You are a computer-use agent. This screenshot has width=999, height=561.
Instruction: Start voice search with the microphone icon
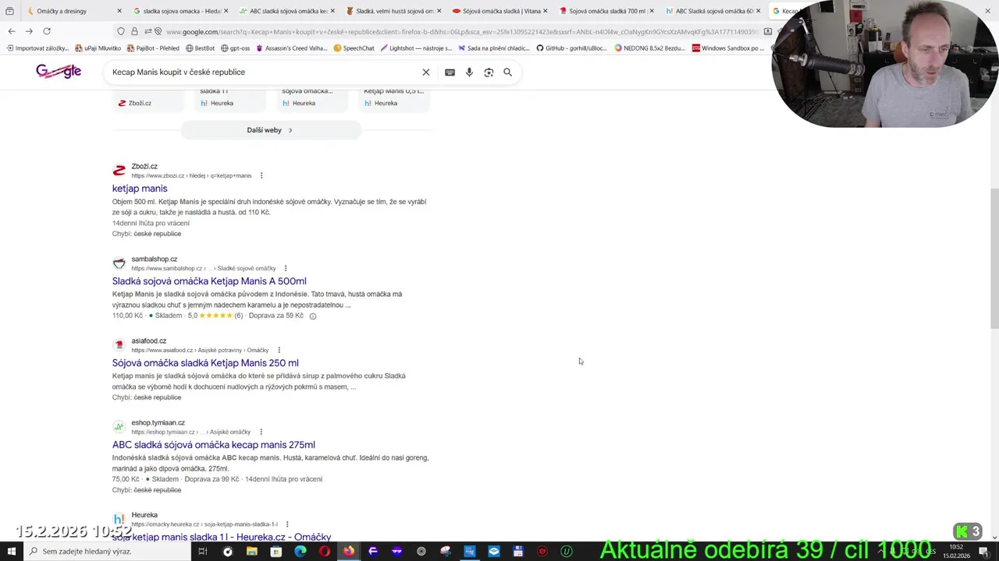(x=469, y=72)
